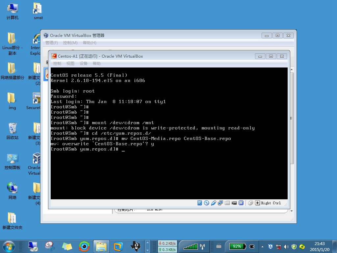Click the taskbar toolbar up arrow

click(147, 243)
